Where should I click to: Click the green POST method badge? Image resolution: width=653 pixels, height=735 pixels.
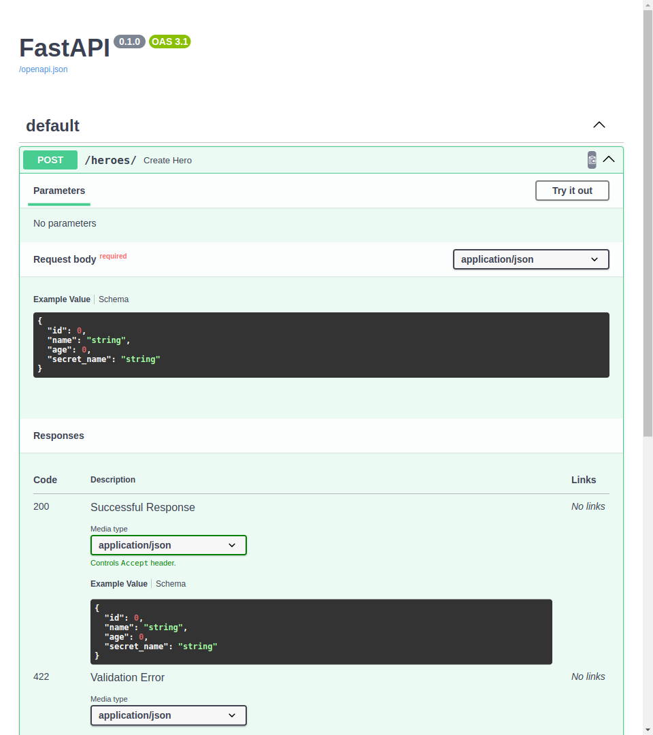50,160
